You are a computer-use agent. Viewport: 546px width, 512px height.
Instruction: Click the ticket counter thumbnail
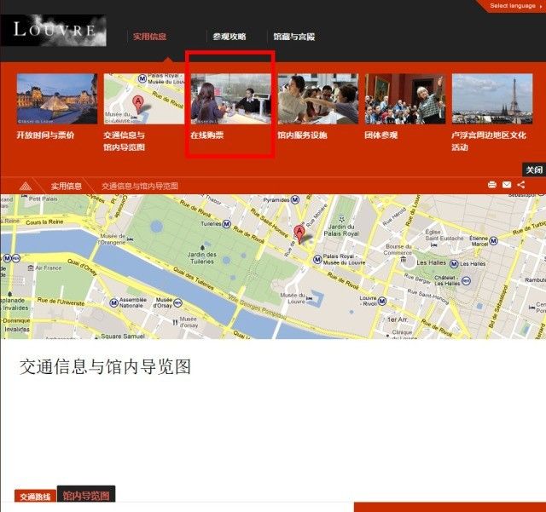pyautogui.click(x=231, y=99)
